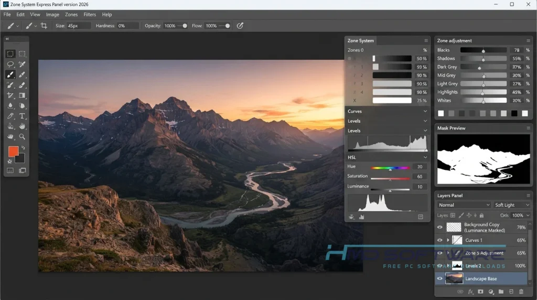Select the Magic Wand tool

pyautogui.click(x=22, y=65)
